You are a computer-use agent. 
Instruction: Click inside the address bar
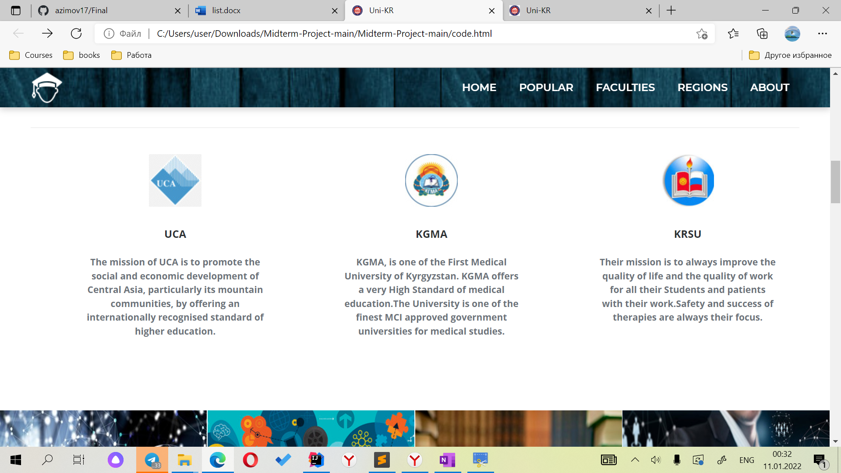coord(394,33)
